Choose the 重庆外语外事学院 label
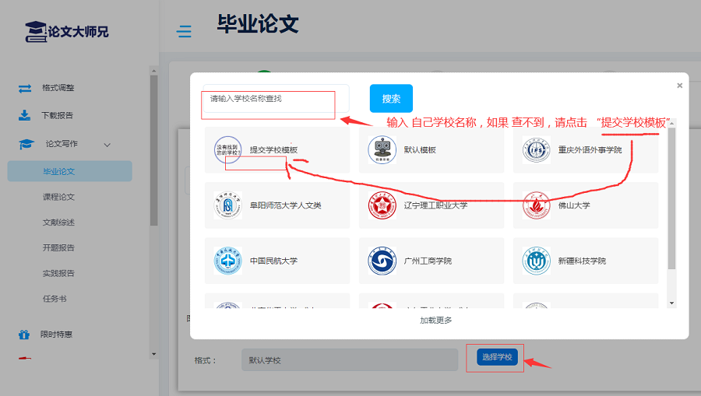 point(590,150)
